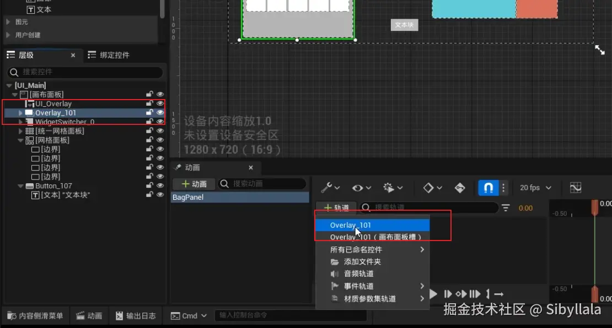Open the Cmd console type dropdown
612x328 pixels.
pyautogui.click(x=189, y=315)
